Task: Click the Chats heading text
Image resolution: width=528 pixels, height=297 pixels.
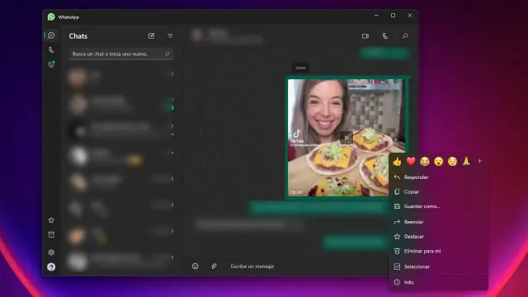Action: tap(78, 36)
